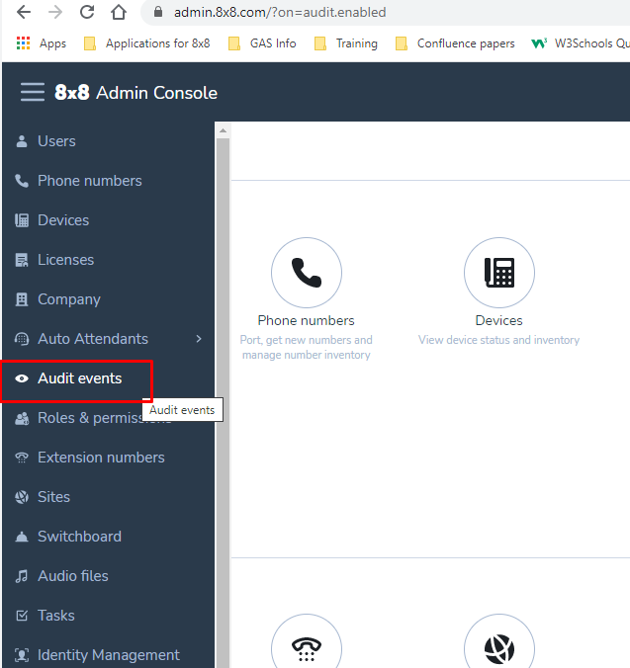Expand the Auto Attendants submenu chevron
This screenshot has height=668, width=630.
coord(199,339)
